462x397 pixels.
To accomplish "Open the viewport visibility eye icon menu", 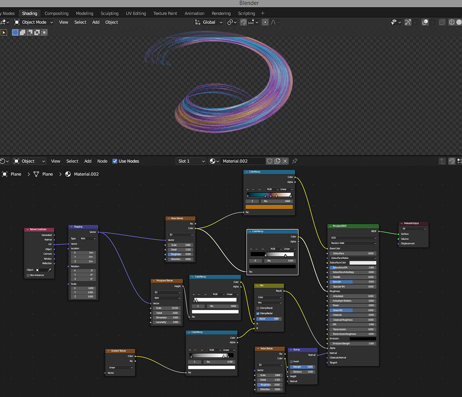I will [x=394, y=22].
